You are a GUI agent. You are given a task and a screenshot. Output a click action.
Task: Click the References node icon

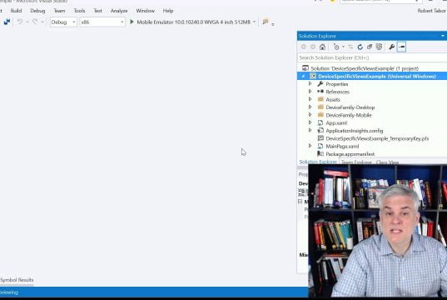(x=320, y=92)
